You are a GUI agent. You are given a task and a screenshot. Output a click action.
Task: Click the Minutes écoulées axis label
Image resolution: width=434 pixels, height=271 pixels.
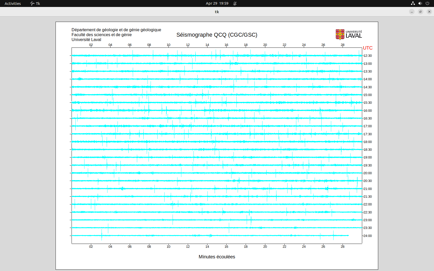[217, 257]
